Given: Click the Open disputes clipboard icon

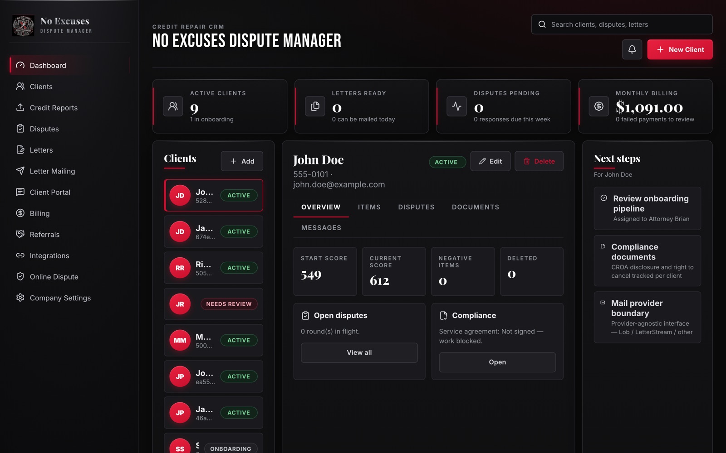Looking at the screenshot, I should (305, 316).
